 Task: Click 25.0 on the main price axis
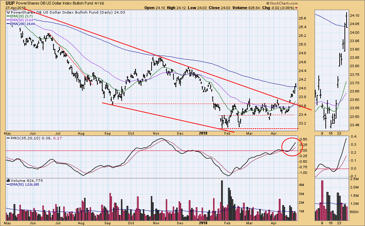coord(302,45)
